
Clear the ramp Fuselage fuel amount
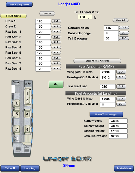click(121, 77)
